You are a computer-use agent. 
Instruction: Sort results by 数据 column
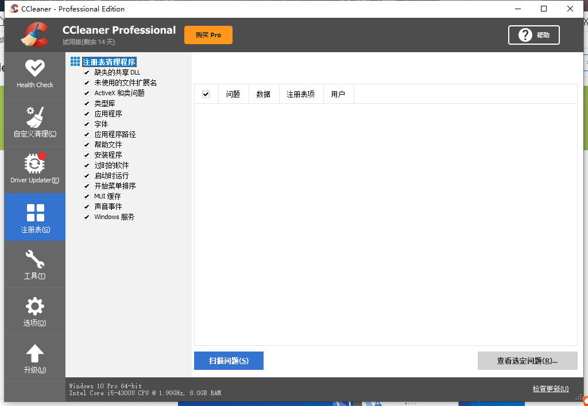click(264, 94)
